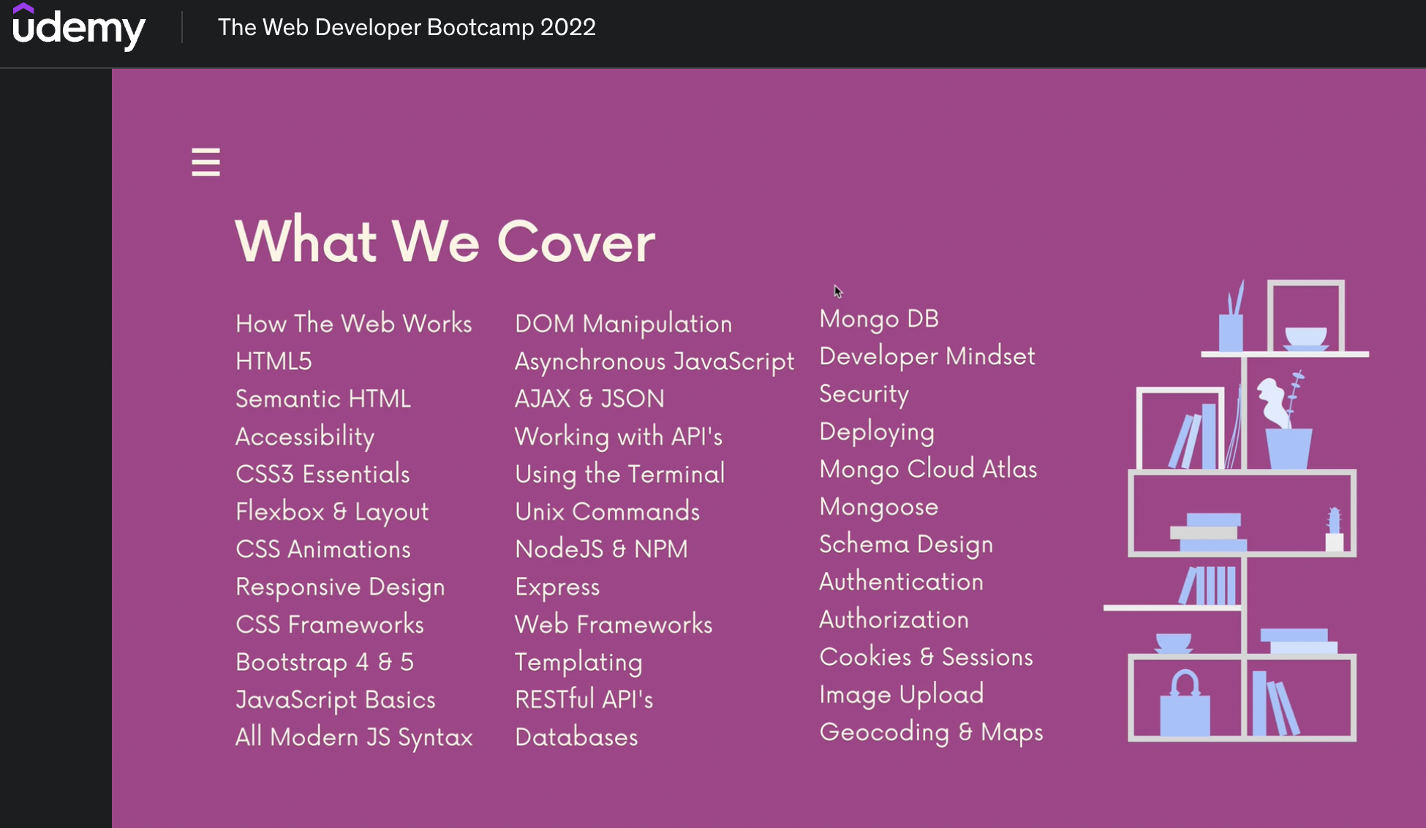Click Asynchronous JavaScript topic

coord(654,361)
